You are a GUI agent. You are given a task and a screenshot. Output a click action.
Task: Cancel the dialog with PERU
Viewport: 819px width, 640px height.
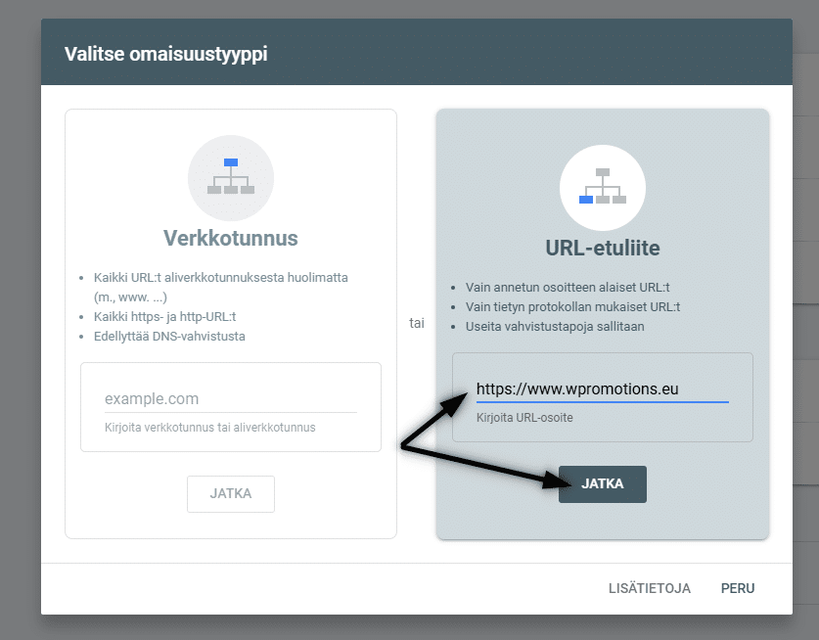coord(738,588)
